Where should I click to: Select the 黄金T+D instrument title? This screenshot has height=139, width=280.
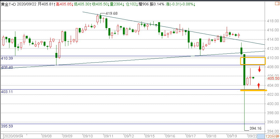tap(9, 4)
